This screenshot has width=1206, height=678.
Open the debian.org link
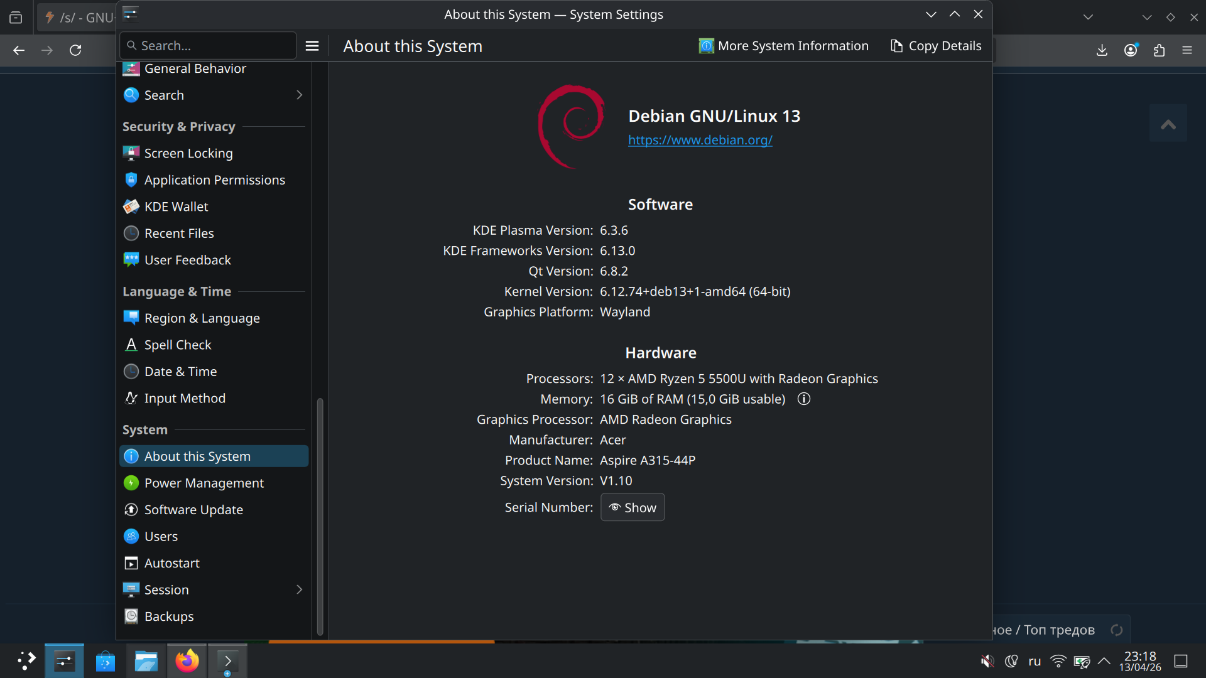point(700,140)
